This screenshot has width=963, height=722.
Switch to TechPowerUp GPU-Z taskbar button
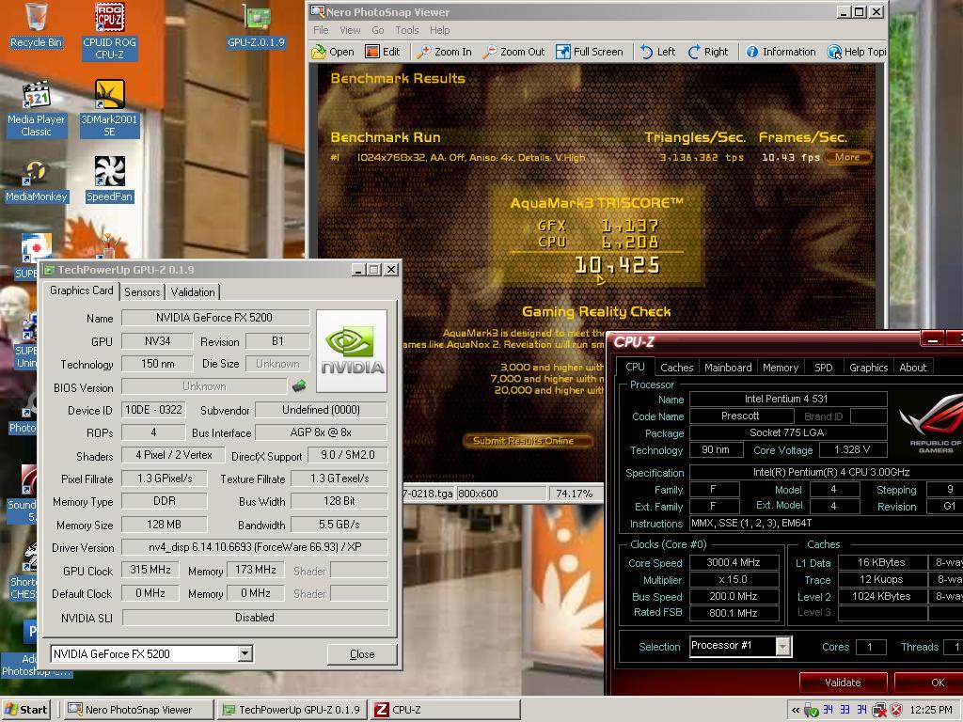292,710
